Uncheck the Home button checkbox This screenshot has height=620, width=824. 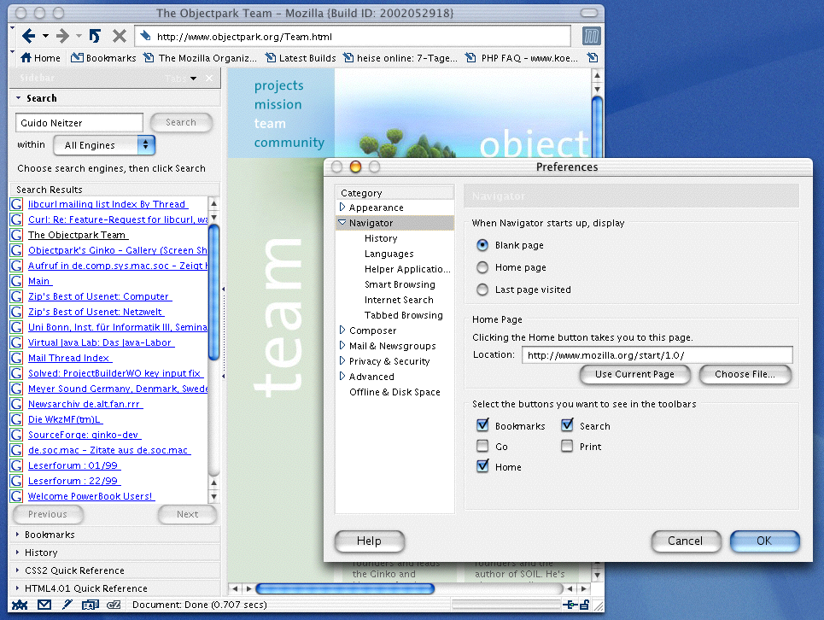(482, 466)
